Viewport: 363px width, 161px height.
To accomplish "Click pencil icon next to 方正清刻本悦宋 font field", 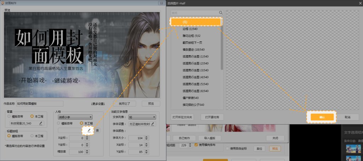I will pos(153,124).
